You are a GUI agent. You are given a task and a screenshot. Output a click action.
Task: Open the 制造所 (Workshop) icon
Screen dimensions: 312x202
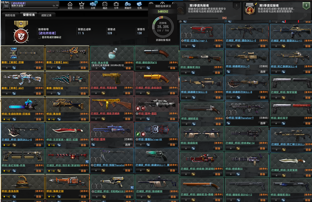(128, 5)
